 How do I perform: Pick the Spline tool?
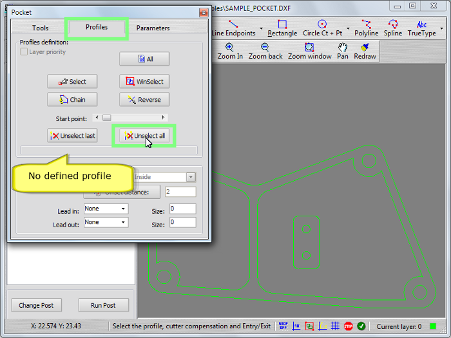pyautogui.click(x=392, y=28)
